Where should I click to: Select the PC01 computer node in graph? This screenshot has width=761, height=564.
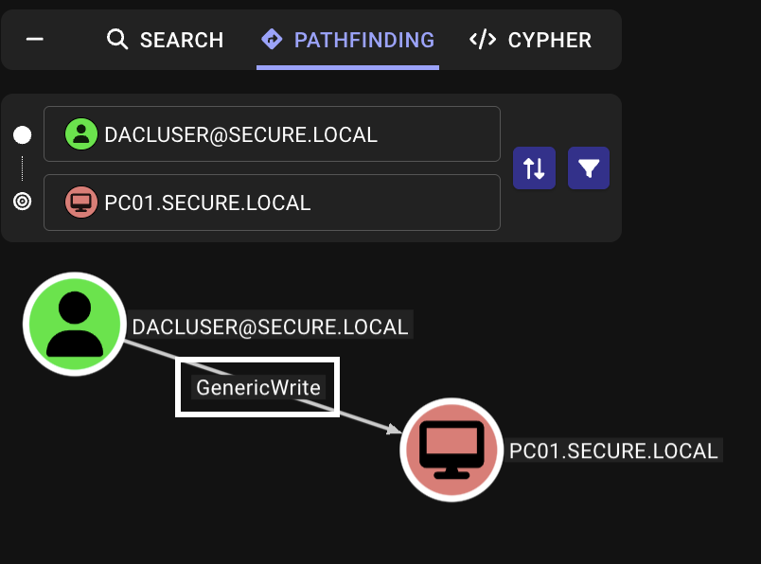pos(451,449)
